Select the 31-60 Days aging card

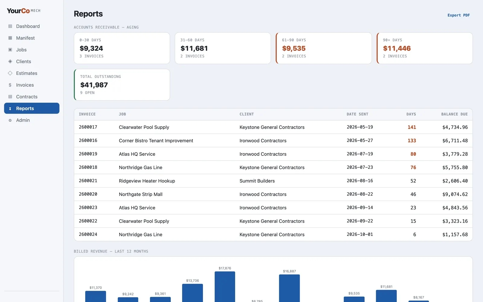[223, 48]
